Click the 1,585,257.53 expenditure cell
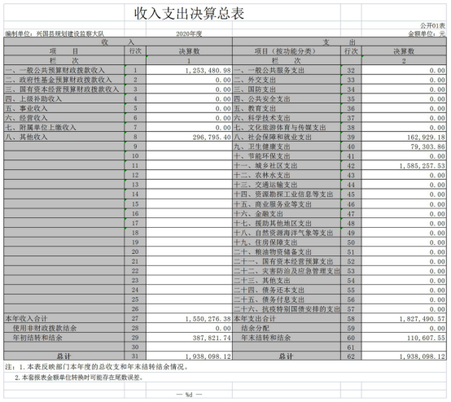Screen dimensions: 451x402 click(404, 165)
